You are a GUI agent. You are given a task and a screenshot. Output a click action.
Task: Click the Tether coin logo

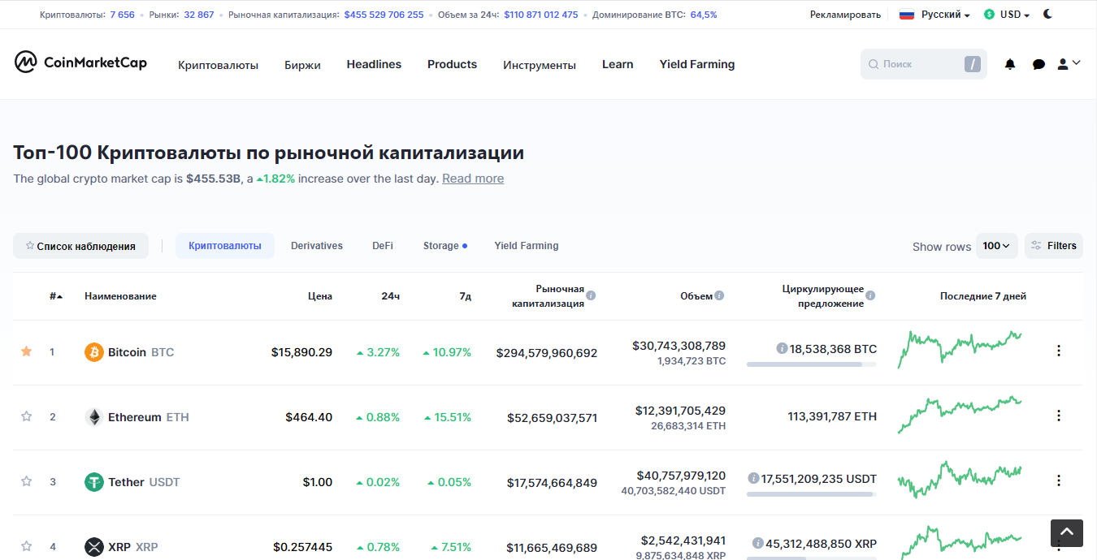94,482
